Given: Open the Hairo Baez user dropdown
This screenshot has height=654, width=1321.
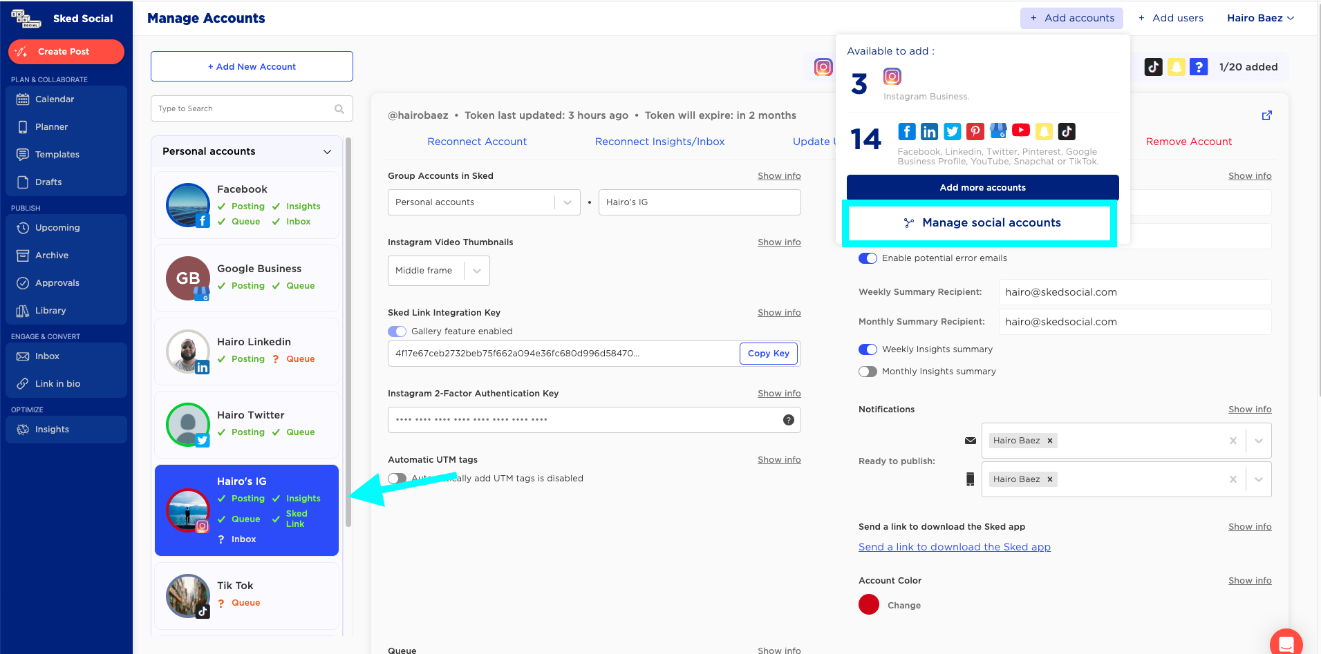Looking at the screenshot, I should 1261,18.
